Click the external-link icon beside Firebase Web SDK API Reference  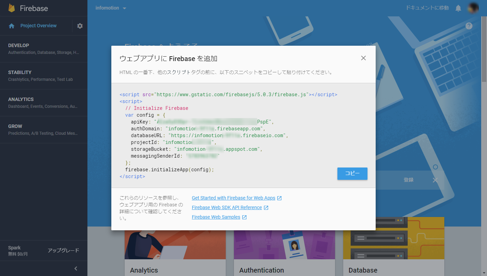click(266, 207)
